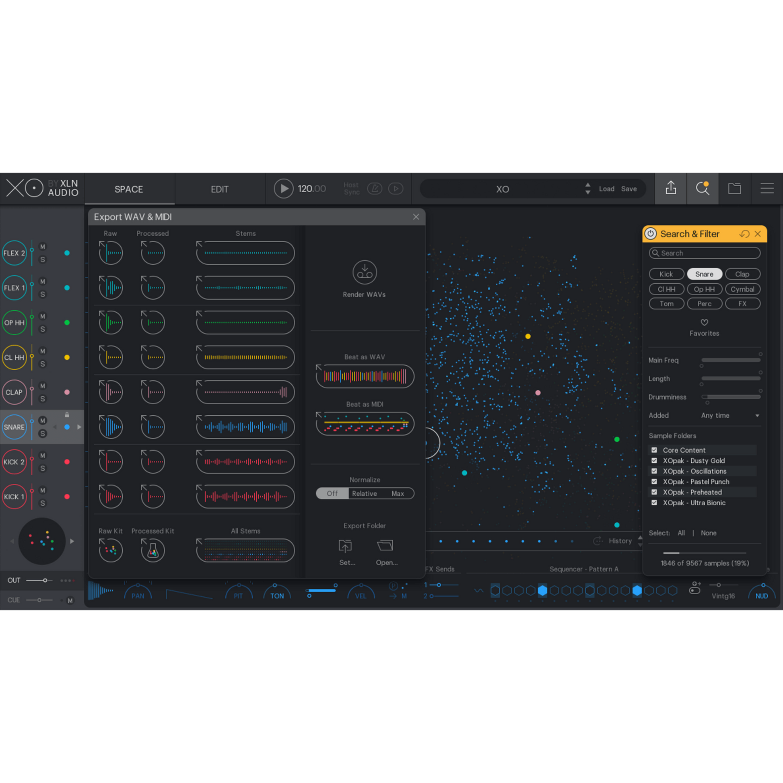Image resolution: width=783 pixels, height=783 pixels.
Task: Click the Favorites heart icon
Action: (x=705, y=322)
